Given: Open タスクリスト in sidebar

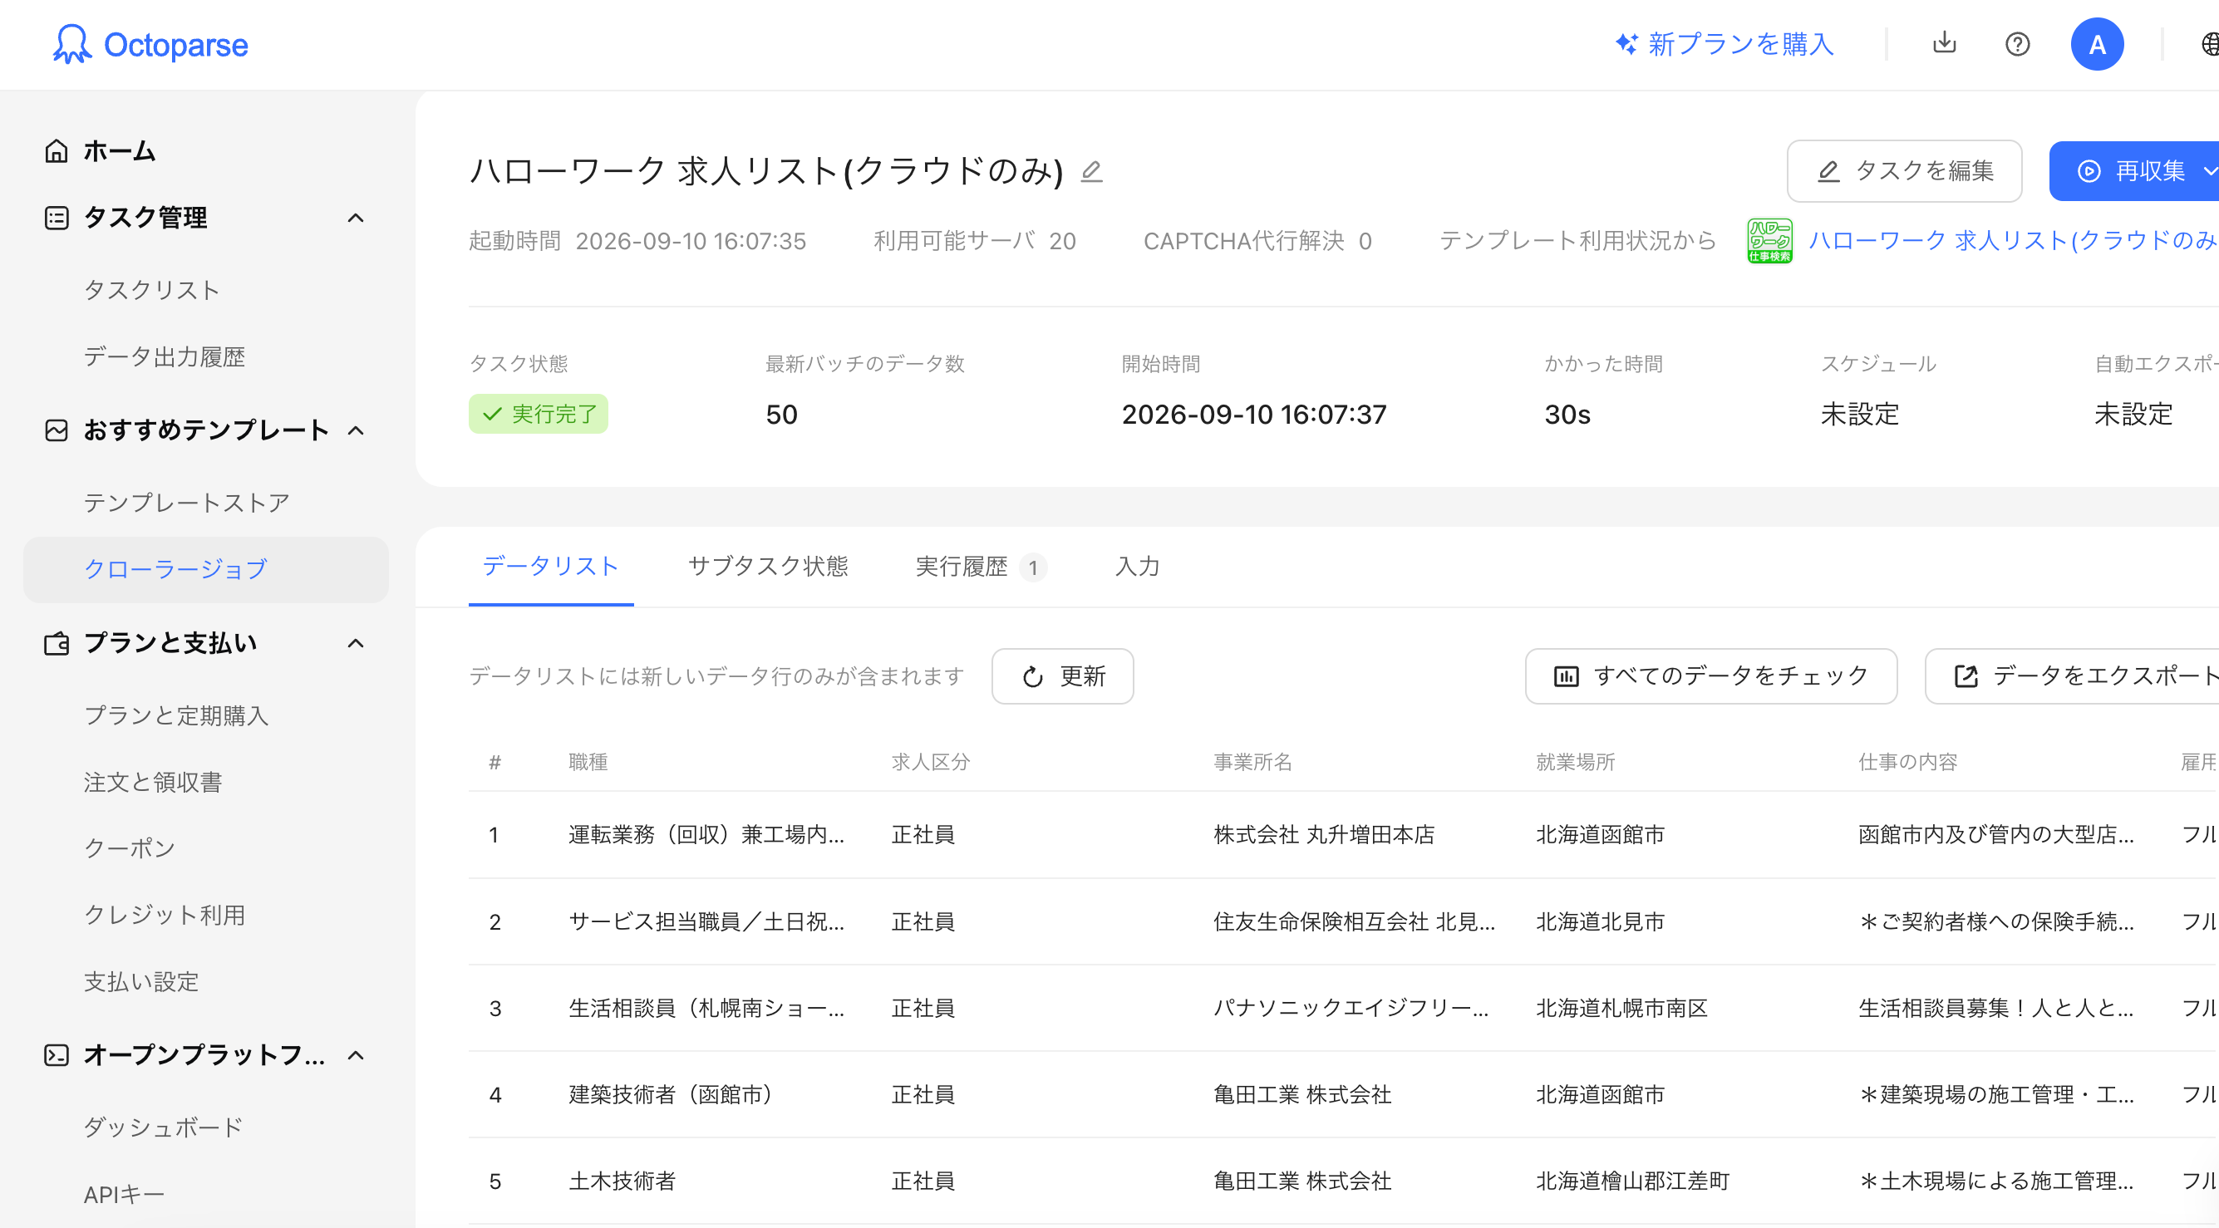Looking at the screenshot, I should (151, 289).
